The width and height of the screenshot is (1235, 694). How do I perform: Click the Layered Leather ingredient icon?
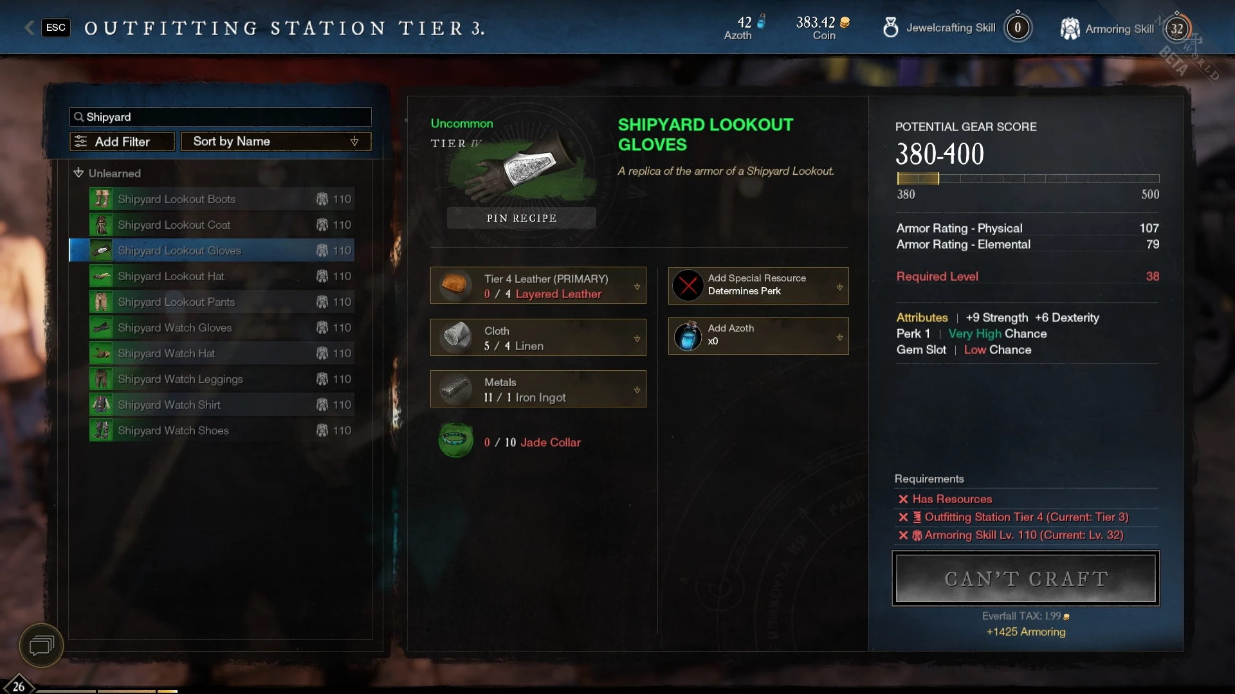click(455, 285)
